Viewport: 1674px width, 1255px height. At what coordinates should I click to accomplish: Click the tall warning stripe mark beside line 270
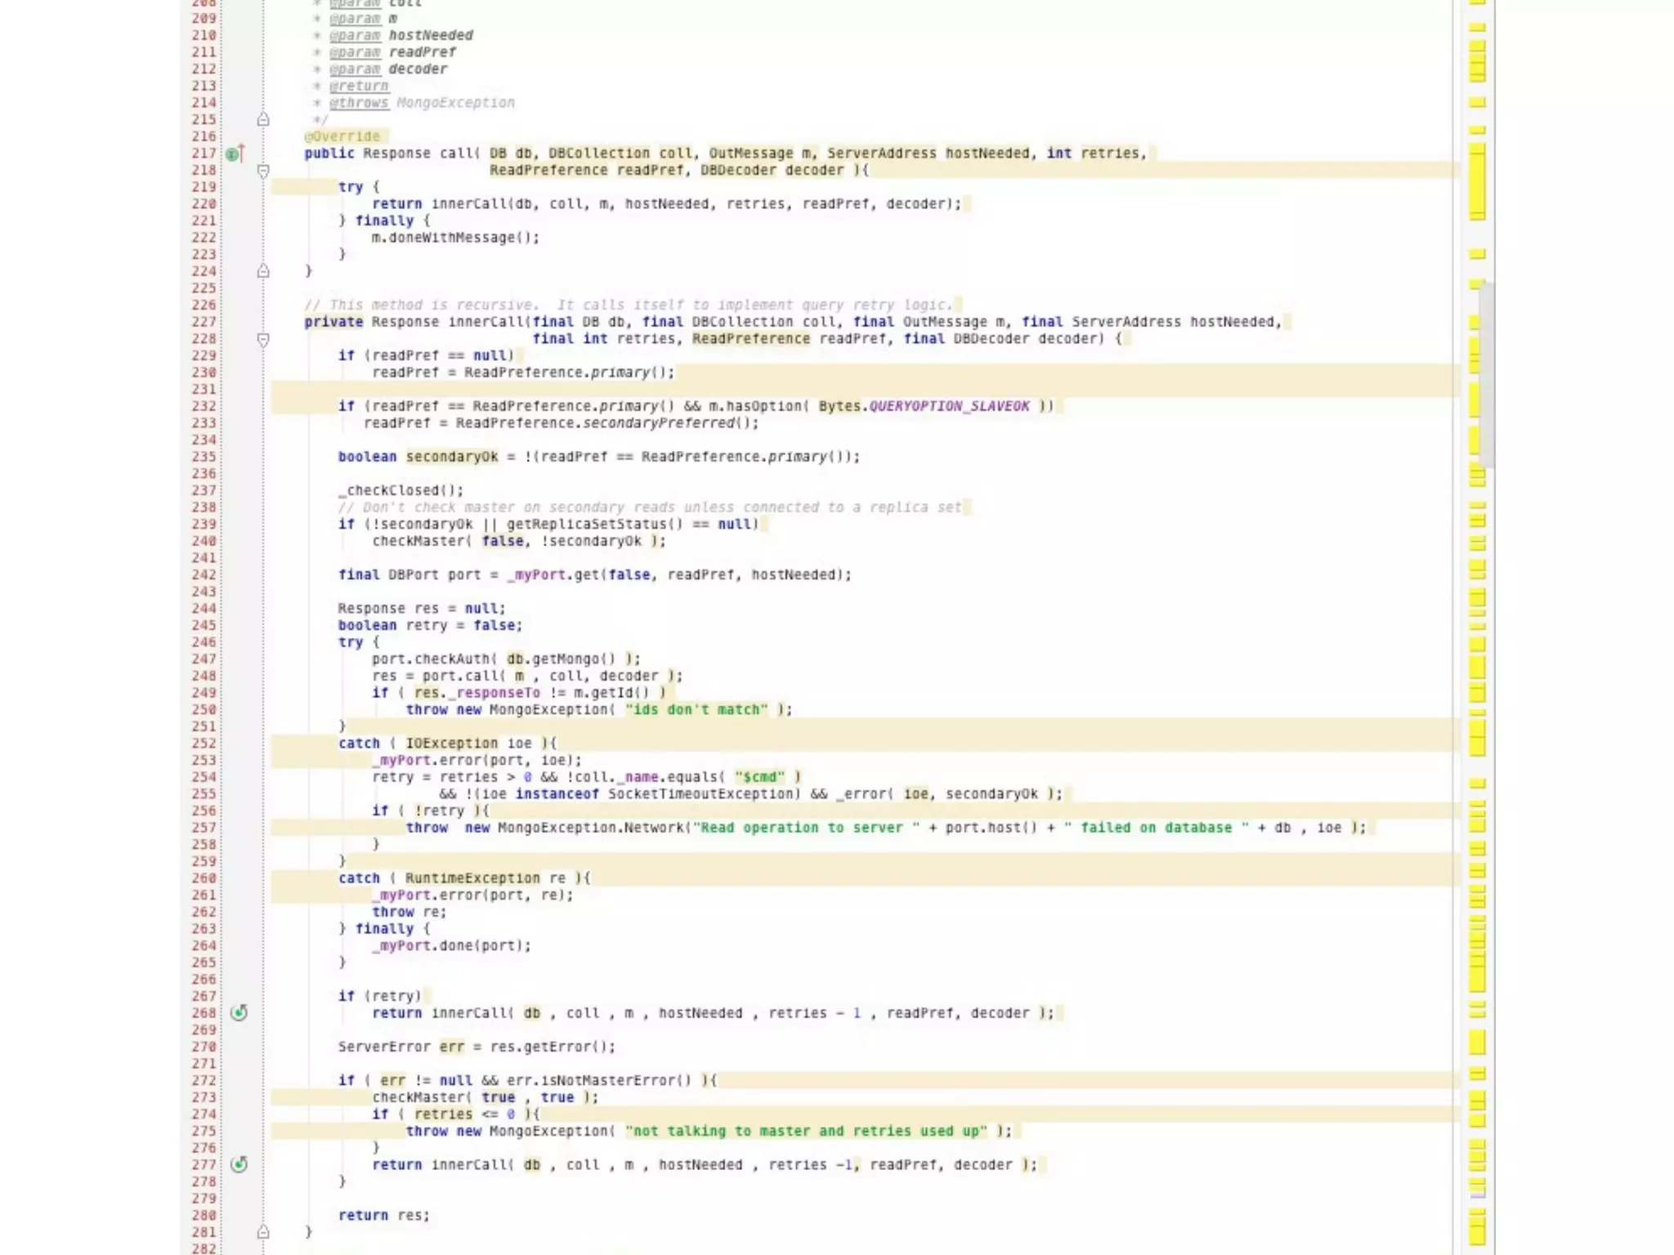(x=1477, y=1043)
